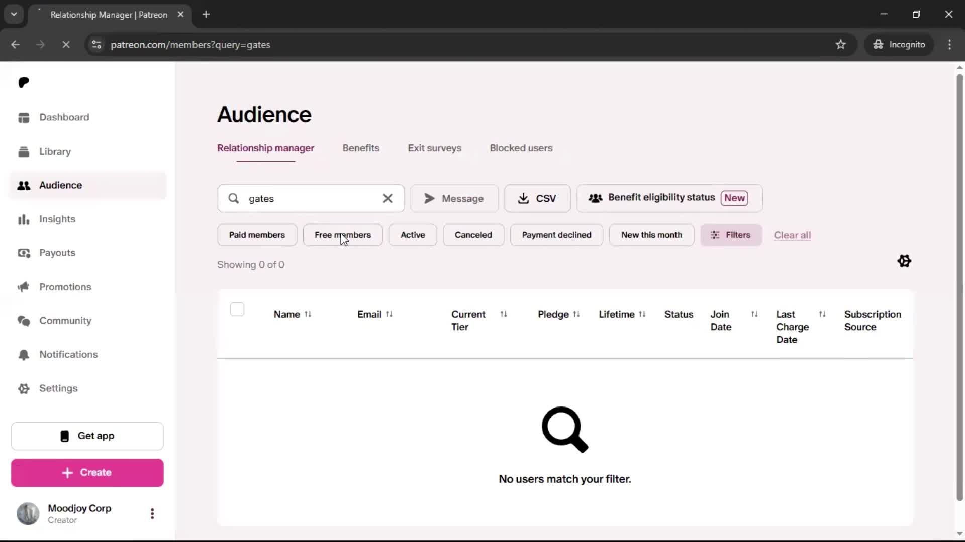Switch to the Blocked users tab
Screen dimensions: 965x542
pos(521,148)
